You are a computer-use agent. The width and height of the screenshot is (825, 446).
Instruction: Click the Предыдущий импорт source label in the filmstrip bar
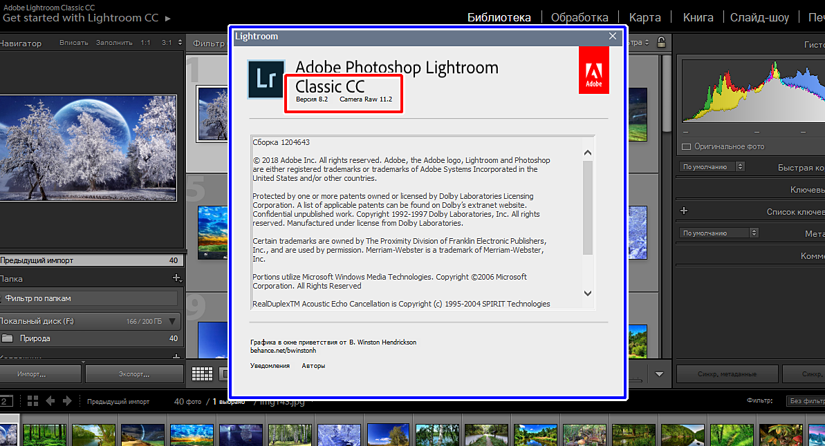118,401
